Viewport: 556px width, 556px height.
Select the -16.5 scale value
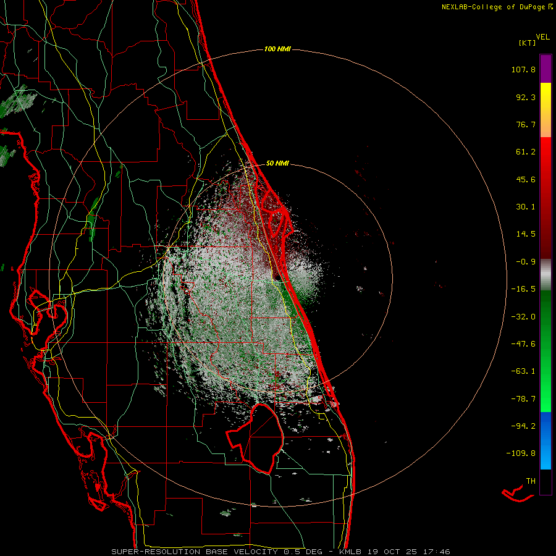coord(523,289)
